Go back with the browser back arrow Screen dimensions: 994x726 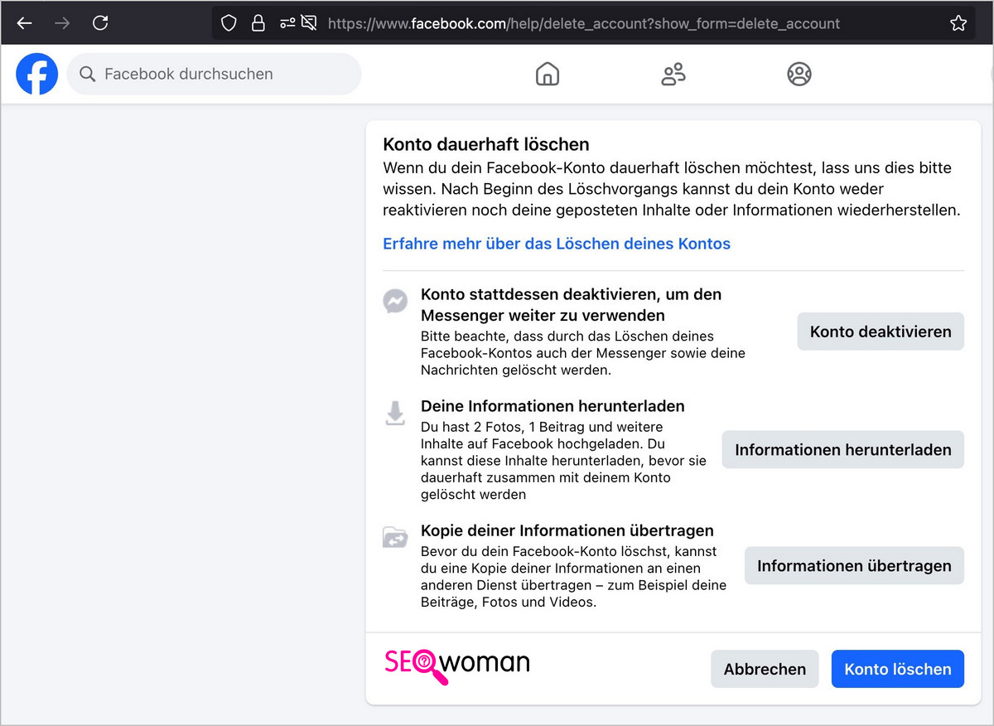pos(24,23)
